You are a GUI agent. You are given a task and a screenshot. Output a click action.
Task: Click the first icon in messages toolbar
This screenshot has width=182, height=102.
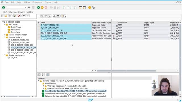point(39,75)
